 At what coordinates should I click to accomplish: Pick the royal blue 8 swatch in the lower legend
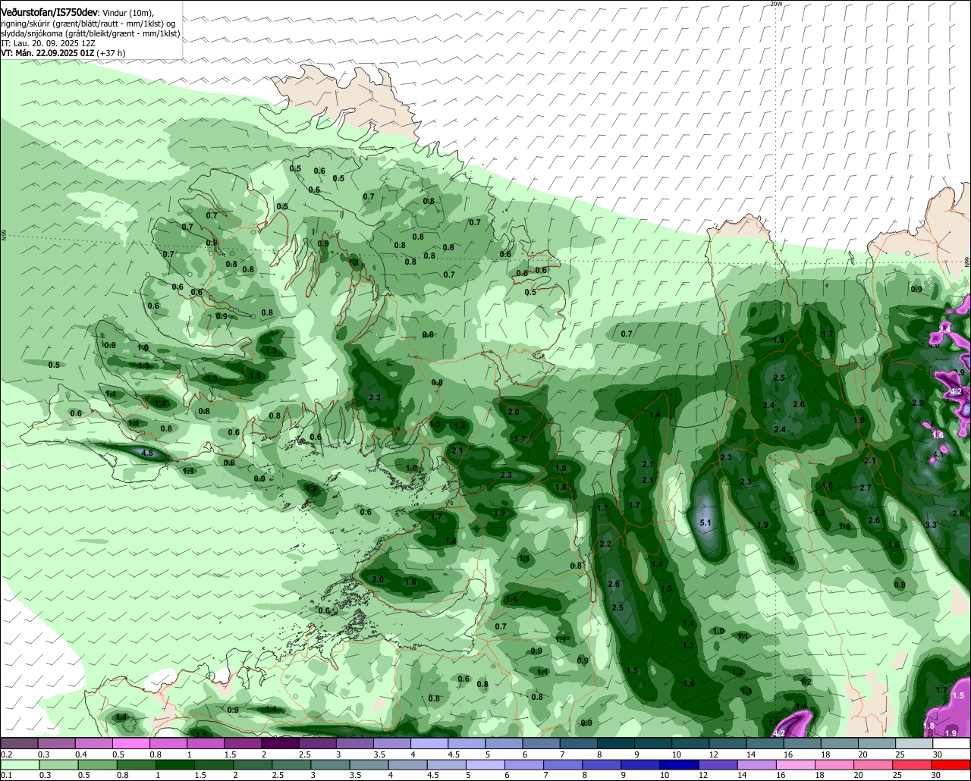point(601,765)
